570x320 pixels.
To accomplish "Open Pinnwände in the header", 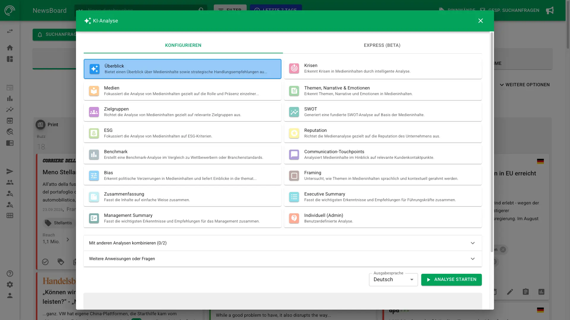I will (457, 10).
